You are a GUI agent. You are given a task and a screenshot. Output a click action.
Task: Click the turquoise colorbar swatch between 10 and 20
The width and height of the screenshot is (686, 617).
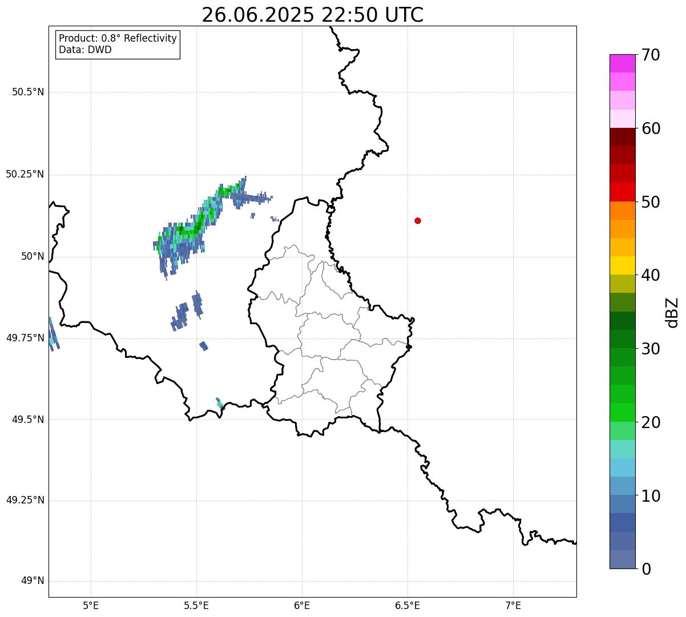622,449
